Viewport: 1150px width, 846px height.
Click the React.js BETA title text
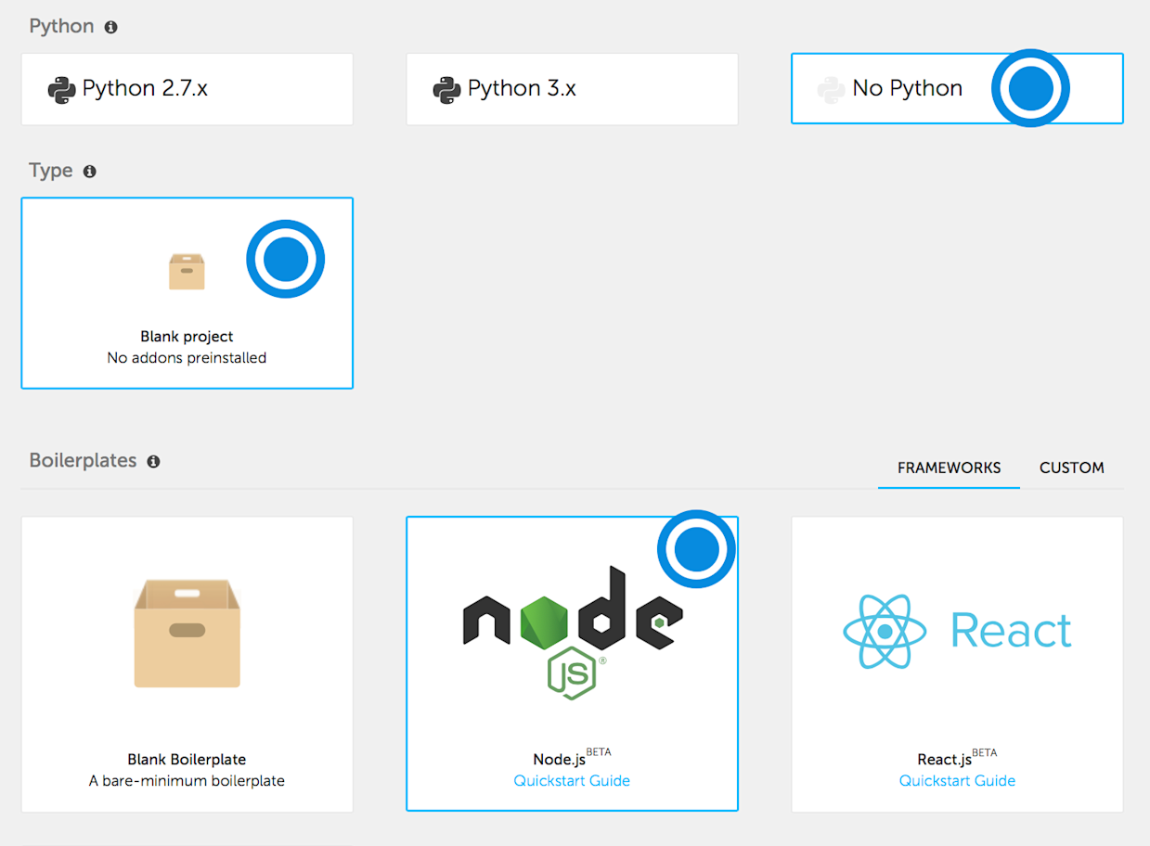[x=957, y=757]
